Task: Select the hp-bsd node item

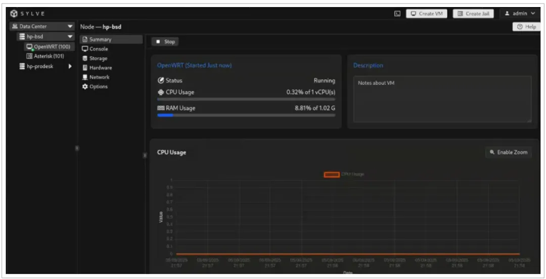Action: (x=45, y=36)
